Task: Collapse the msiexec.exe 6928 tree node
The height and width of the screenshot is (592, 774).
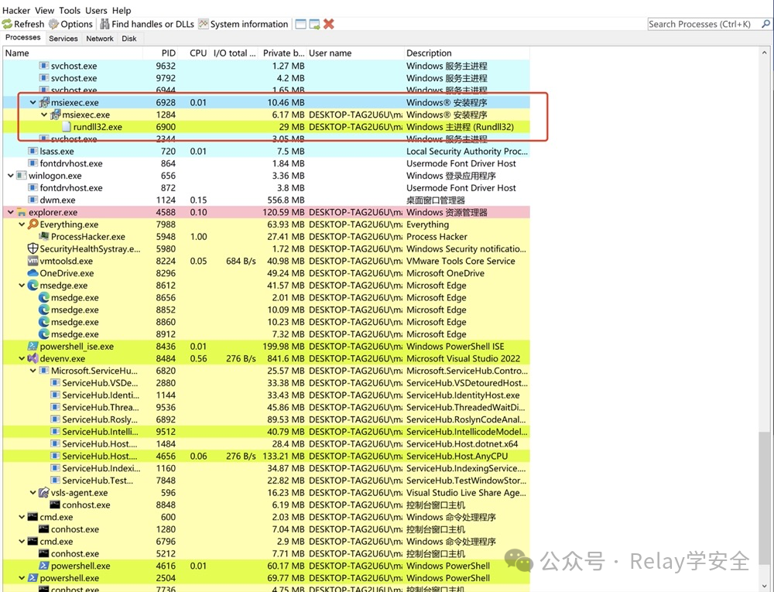Action: click(33, 103)
